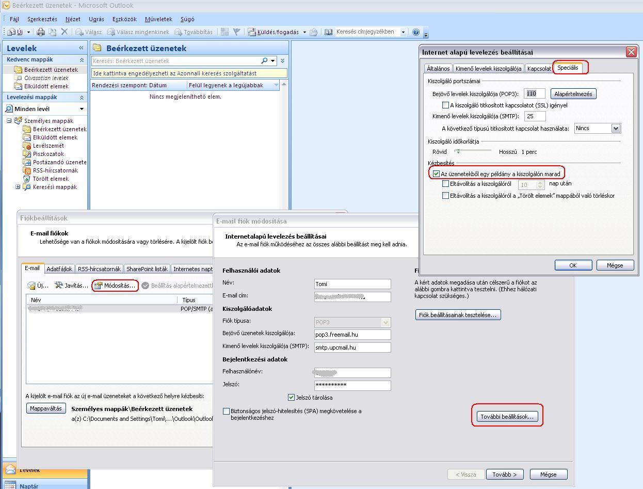Select Elküldött elemek in Kedvenc mappák
The width and height of the screenshot is (643, 489).
[46, 86]
